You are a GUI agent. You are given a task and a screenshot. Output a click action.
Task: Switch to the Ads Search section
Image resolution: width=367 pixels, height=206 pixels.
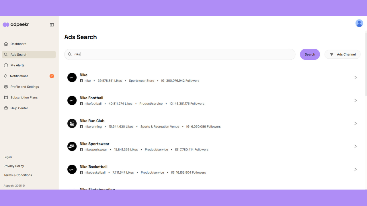(x=19, y=54)
